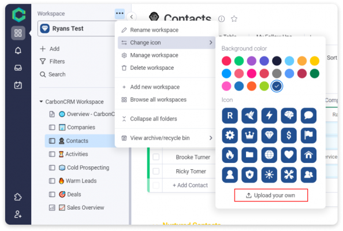The image size is (343, 231).
Task: Open the Companies board
Action: pyautogui.click(x=81, y=127)
